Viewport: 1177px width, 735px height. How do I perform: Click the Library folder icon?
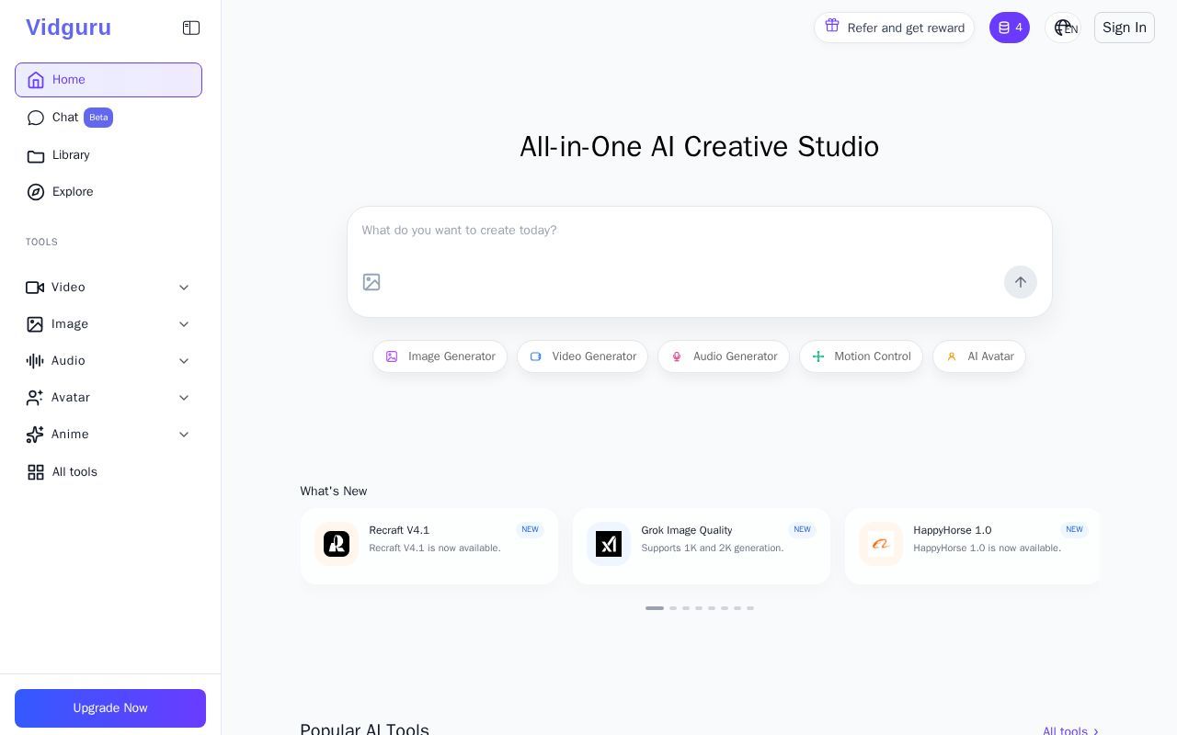point(36,156)
